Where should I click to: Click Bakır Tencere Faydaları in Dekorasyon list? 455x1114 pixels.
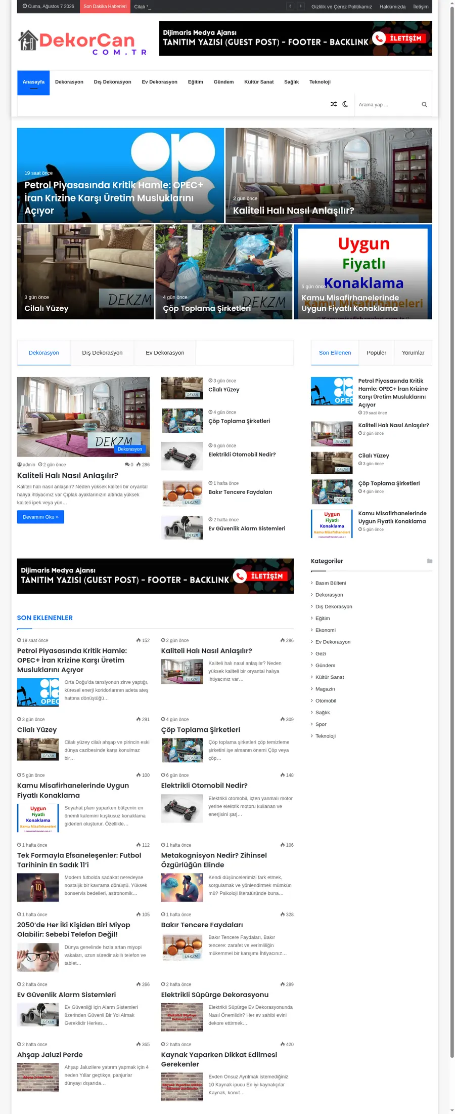(x=240, y=492)
